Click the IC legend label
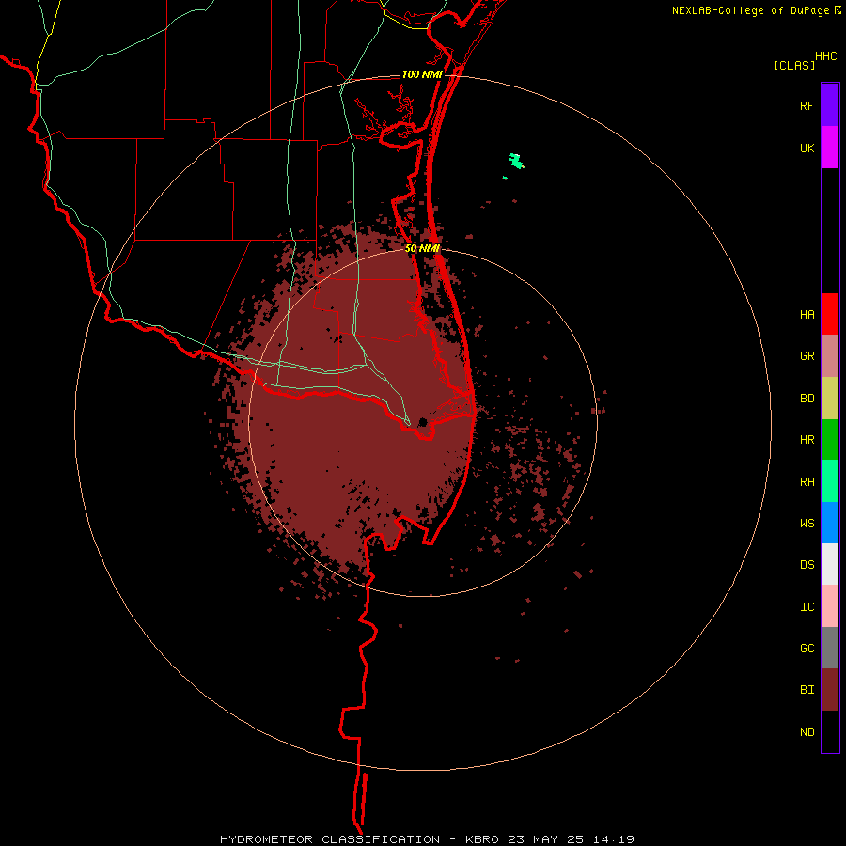Image resolution: width=846 pixels, height=846 pixels. 807,607
